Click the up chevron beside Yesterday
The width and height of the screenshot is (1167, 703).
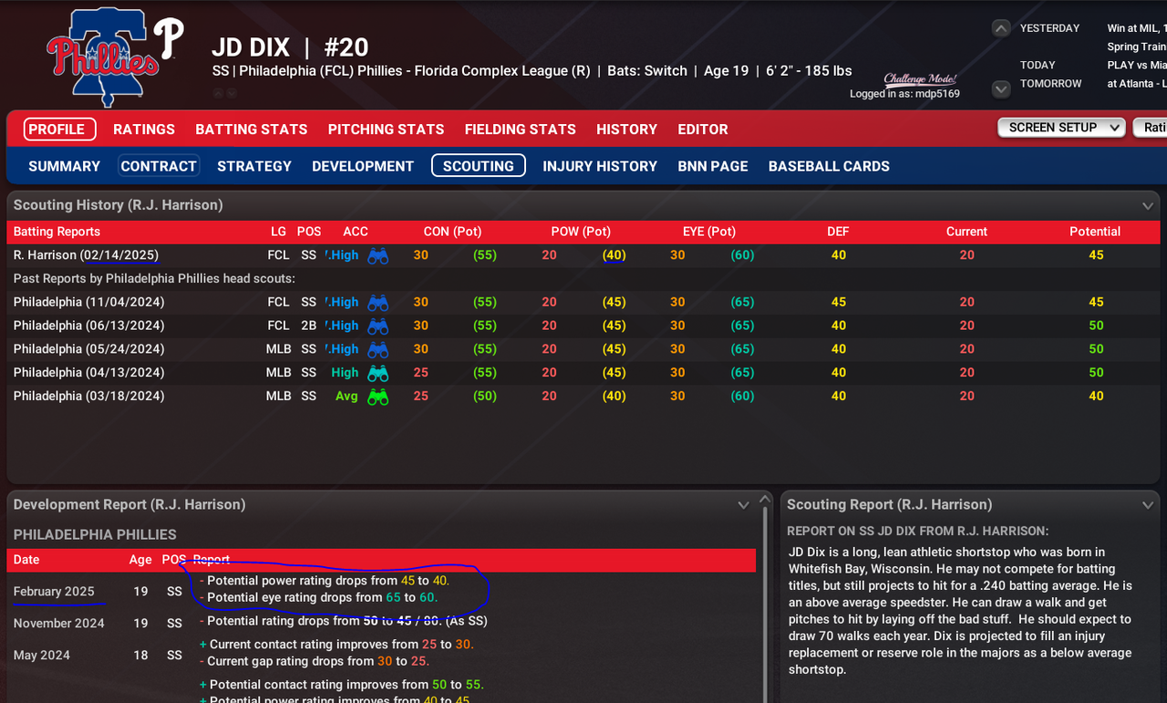(x=1000, y=28)
